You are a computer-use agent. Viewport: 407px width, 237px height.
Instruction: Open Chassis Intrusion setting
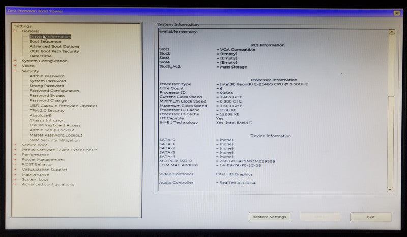click(x=47, y=120)
